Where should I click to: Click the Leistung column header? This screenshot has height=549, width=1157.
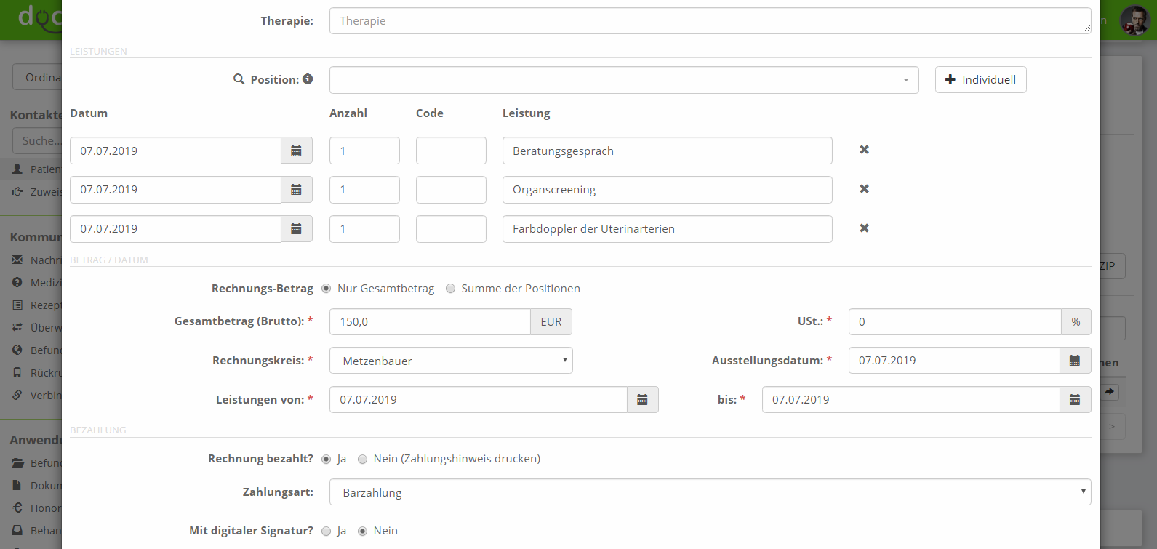tap(526, 113)
